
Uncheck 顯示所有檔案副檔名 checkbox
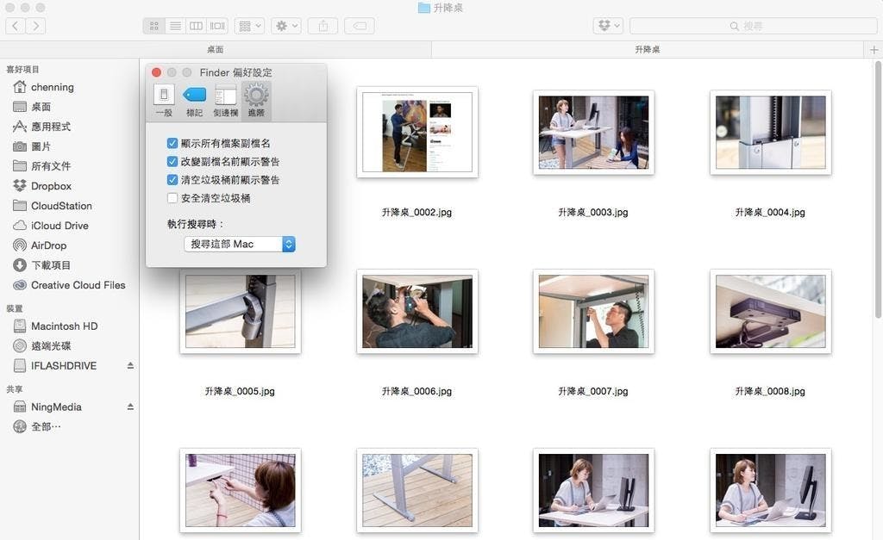click(x=172, y=143)
